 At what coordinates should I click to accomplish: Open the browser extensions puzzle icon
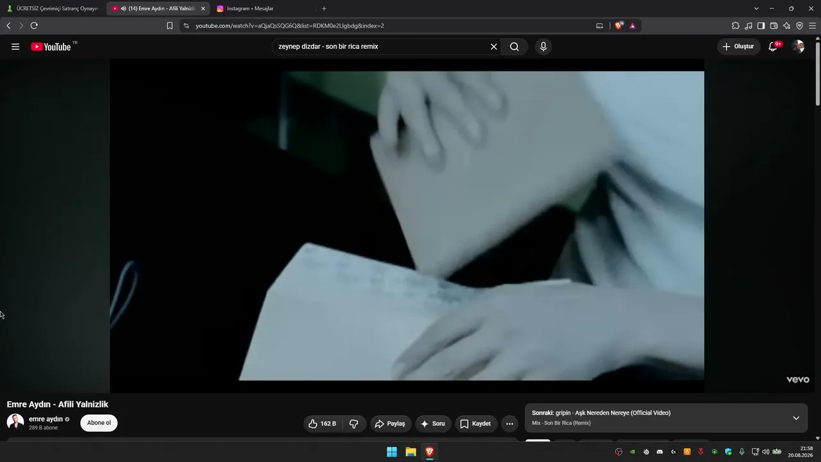736,26
